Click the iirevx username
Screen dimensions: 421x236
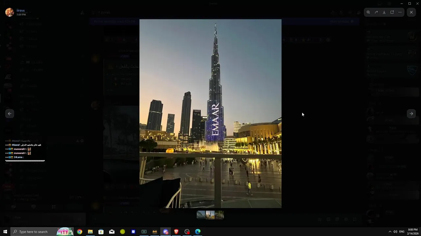[x=21, y=10]
